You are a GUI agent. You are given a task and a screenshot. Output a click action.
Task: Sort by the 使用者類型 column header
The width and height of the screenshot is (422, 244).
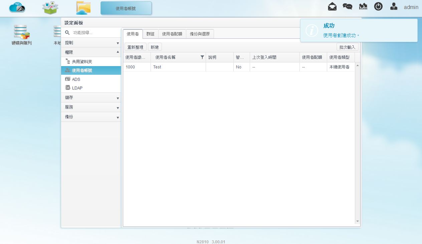[x=341, y=57]
